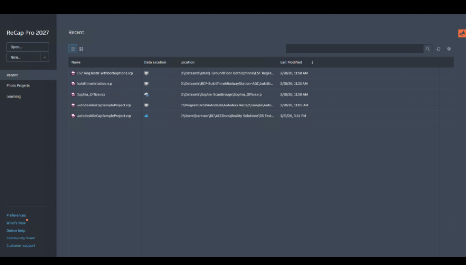Refresh the recent projects list

point(439,49)
